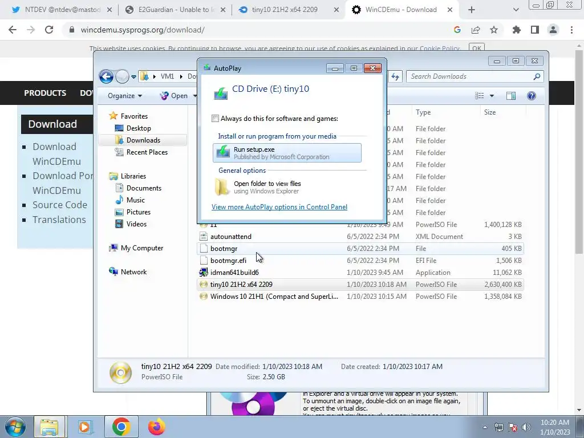The width and height of the screenshot is (584, 438).
Task: Share this page icon in Chrome
Action: point(476,30)
